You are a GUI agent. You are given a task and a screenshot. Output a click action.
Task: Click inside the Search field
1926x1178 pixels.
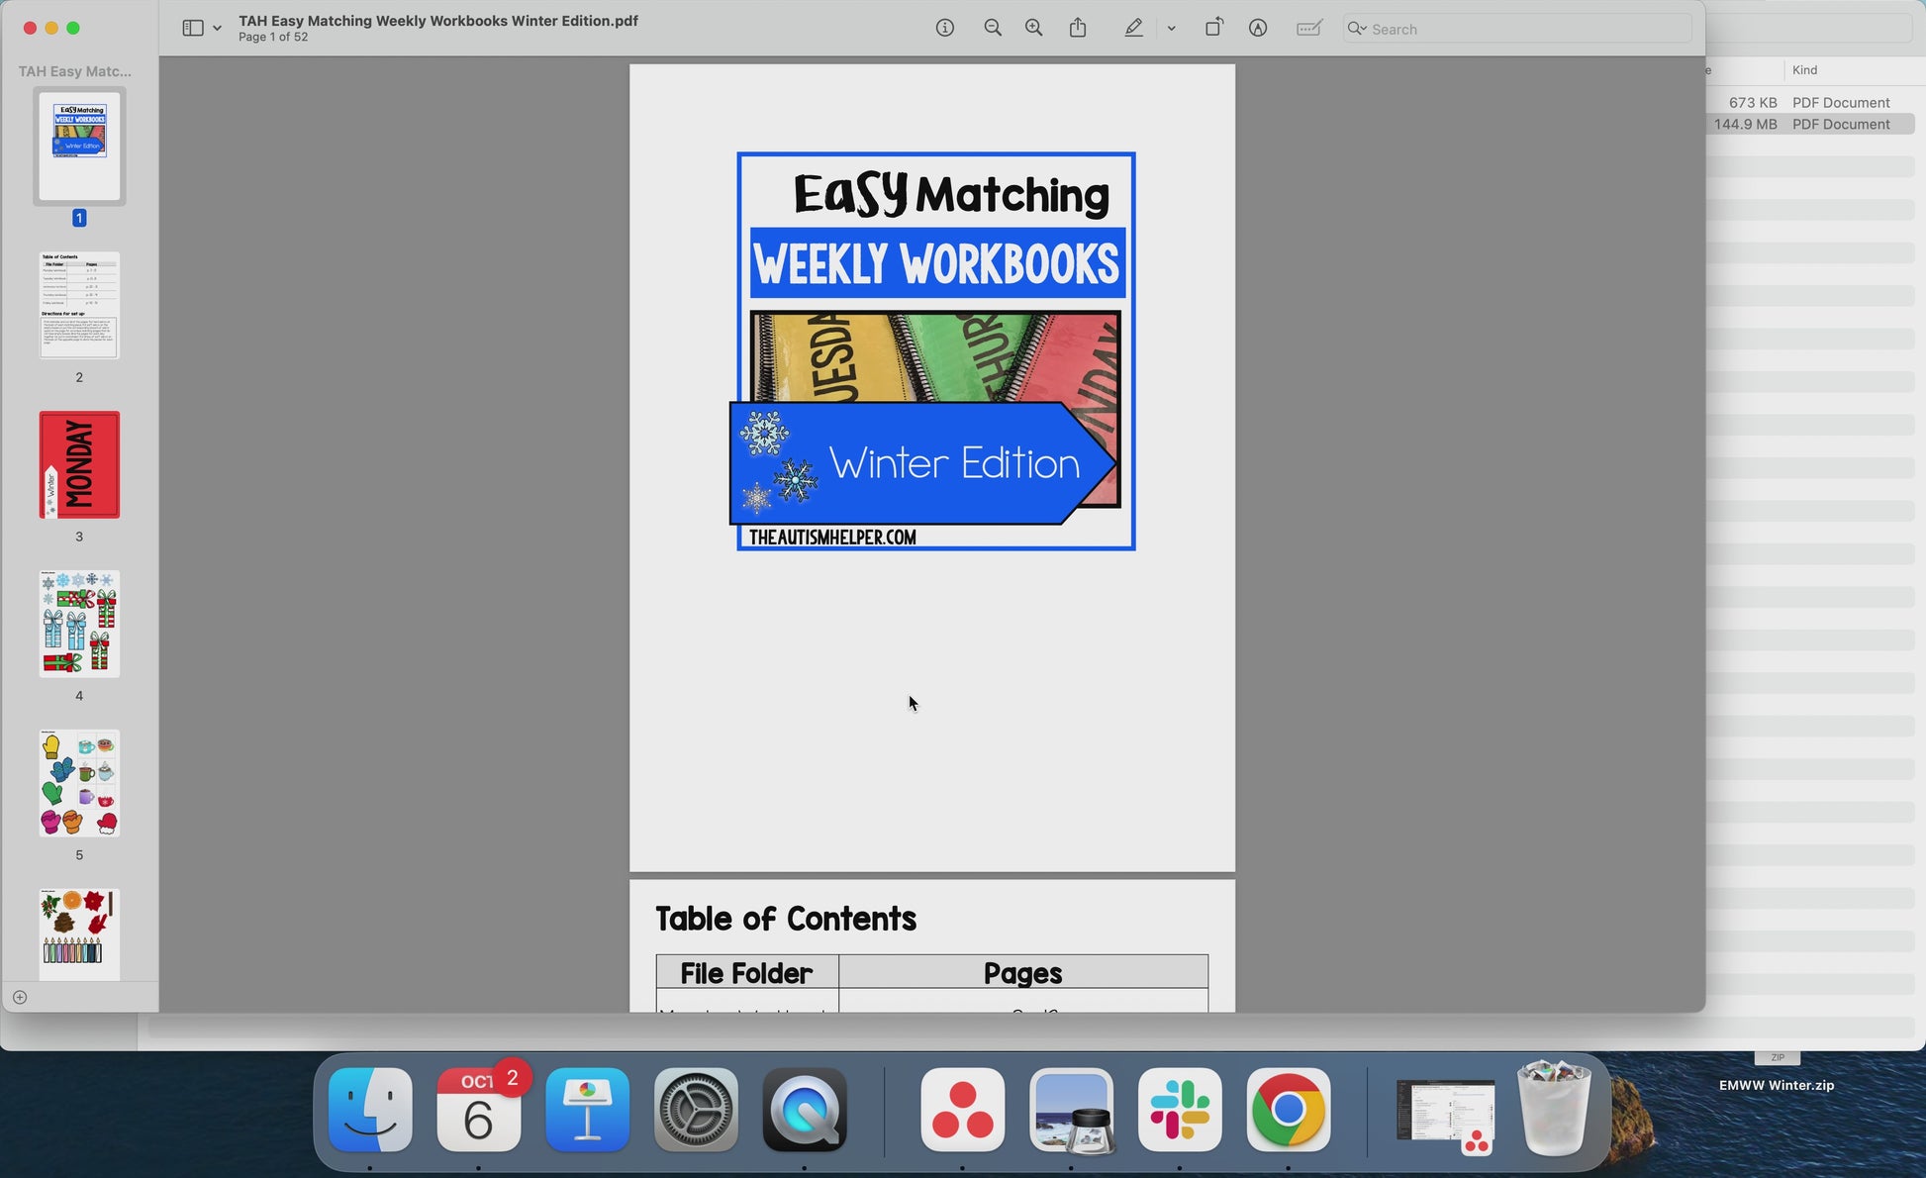1524,29
